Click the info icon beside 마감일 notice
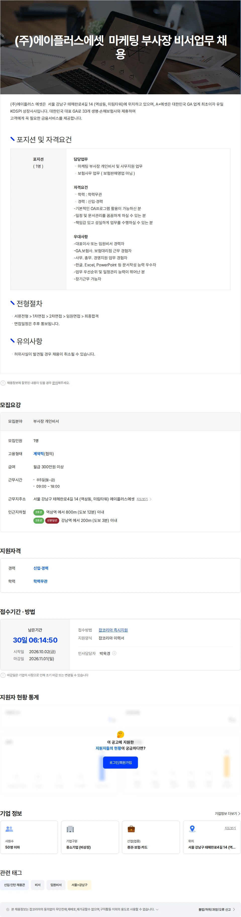The width and height of the screenshot is (241, 917). coord(3,675)
